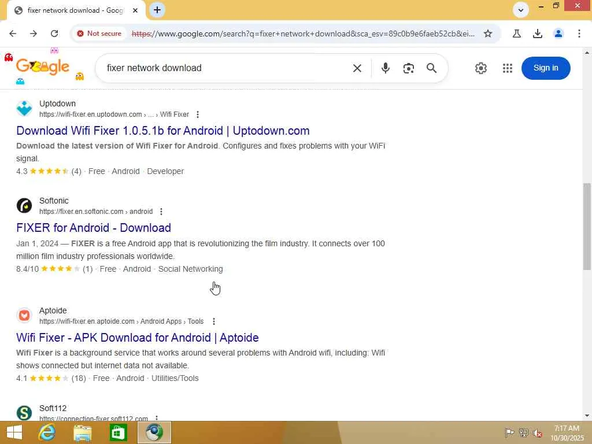Sign in to Google account
The image size is (592, 444).
[x=546, y=68]
